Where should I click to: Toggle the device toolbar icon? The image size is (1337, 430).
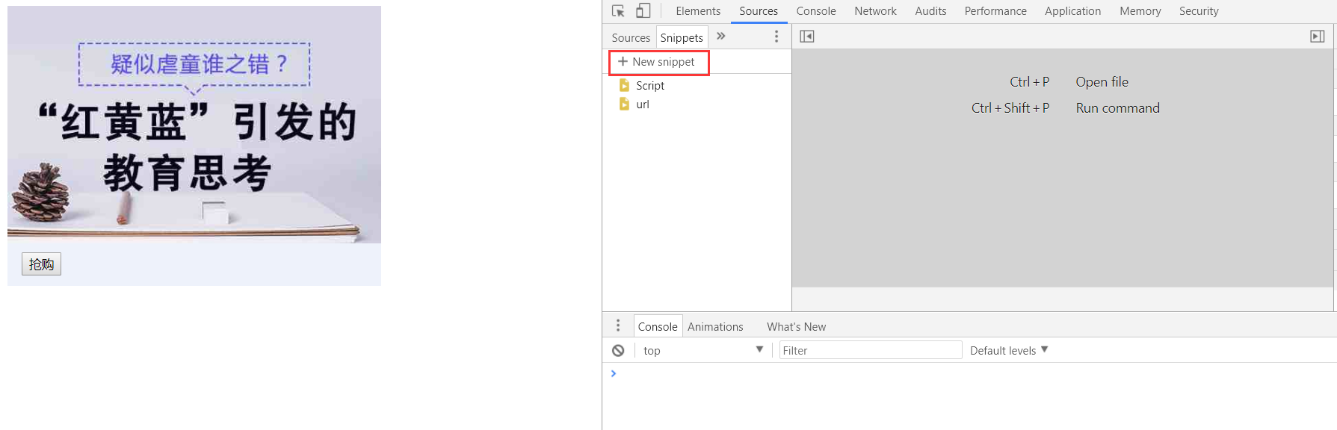[x=643, y=11]
